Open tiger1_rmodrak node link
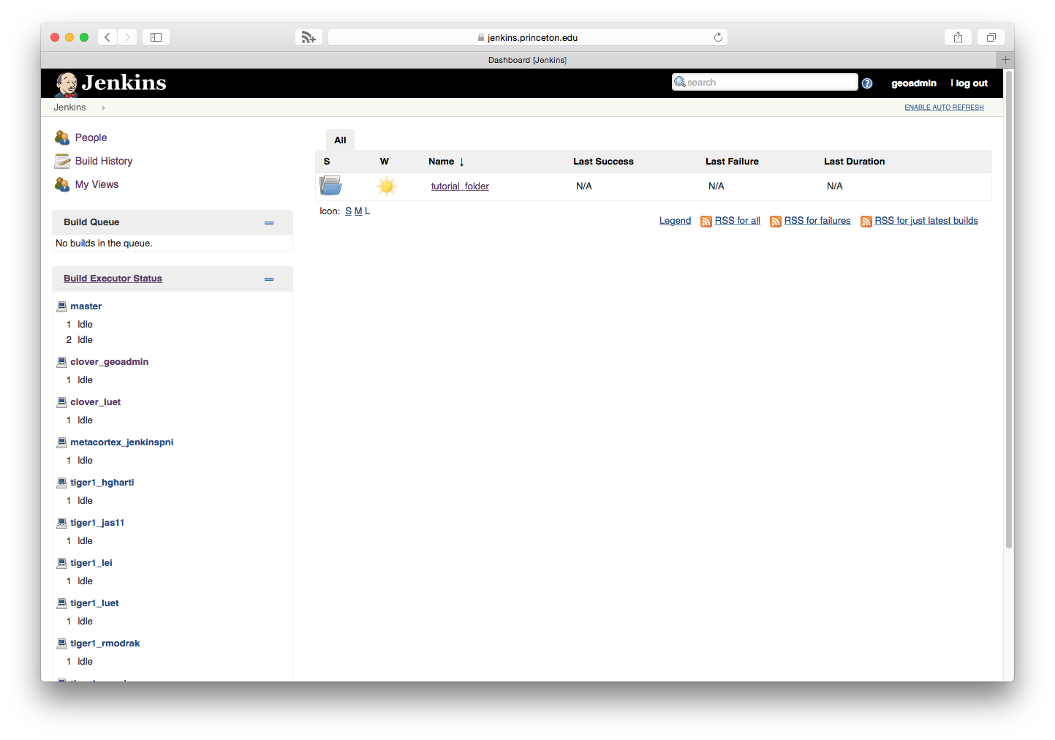 tap(105, 643)
